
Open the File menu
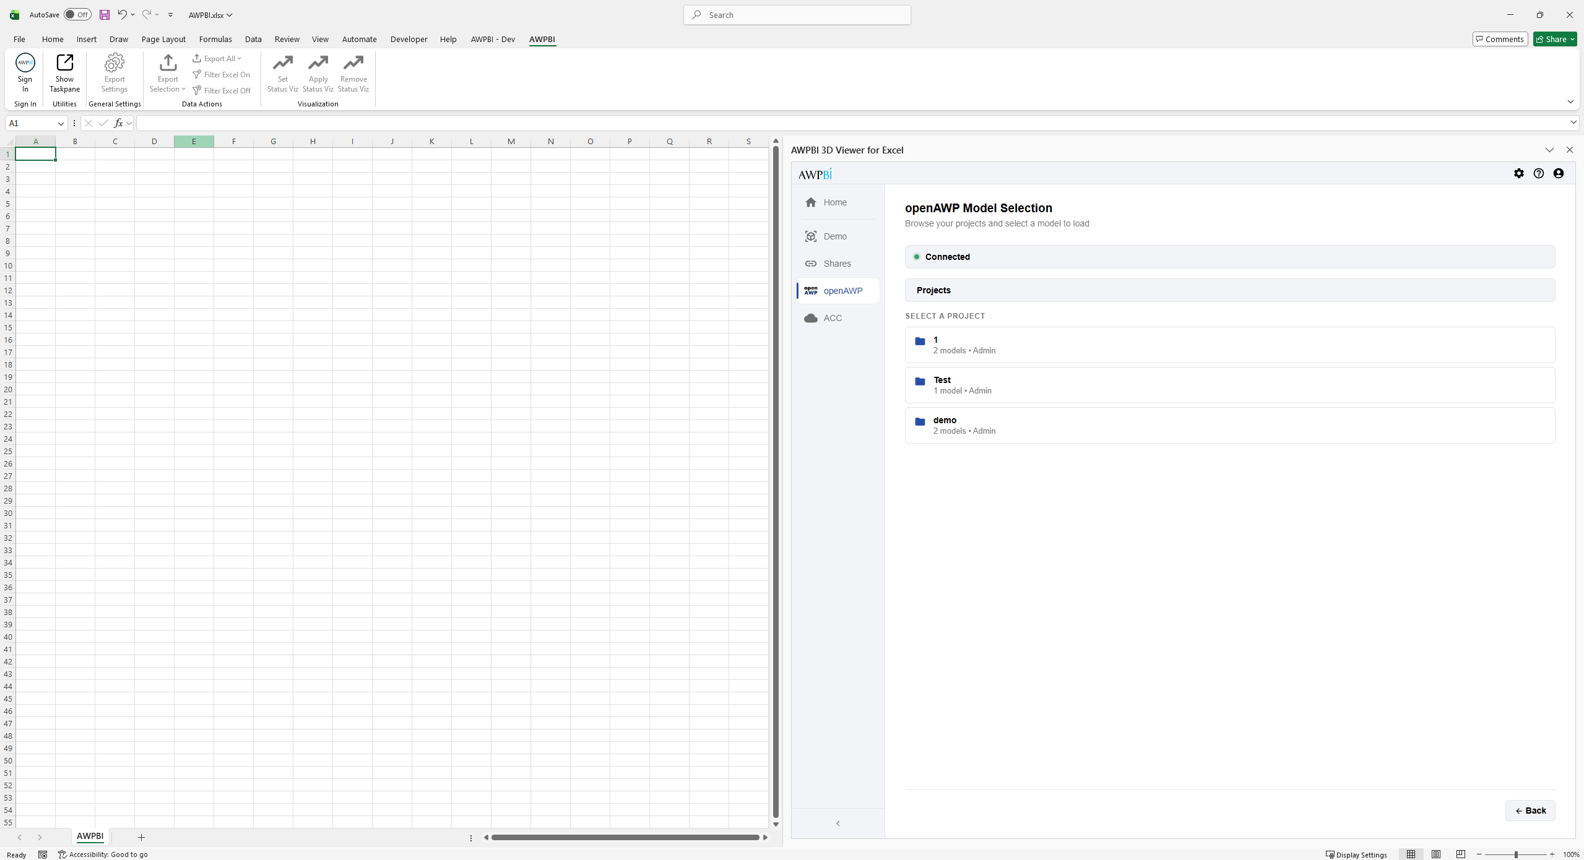tap(19, 39)
